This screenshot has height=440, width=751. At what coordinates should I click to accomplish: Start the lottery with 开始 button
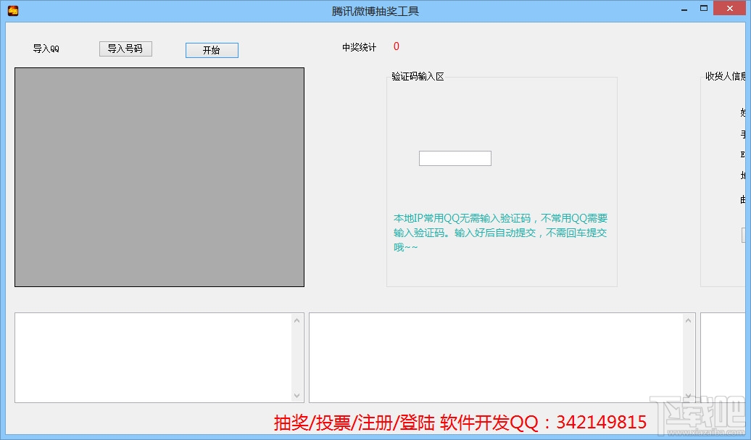click(212, 50)
